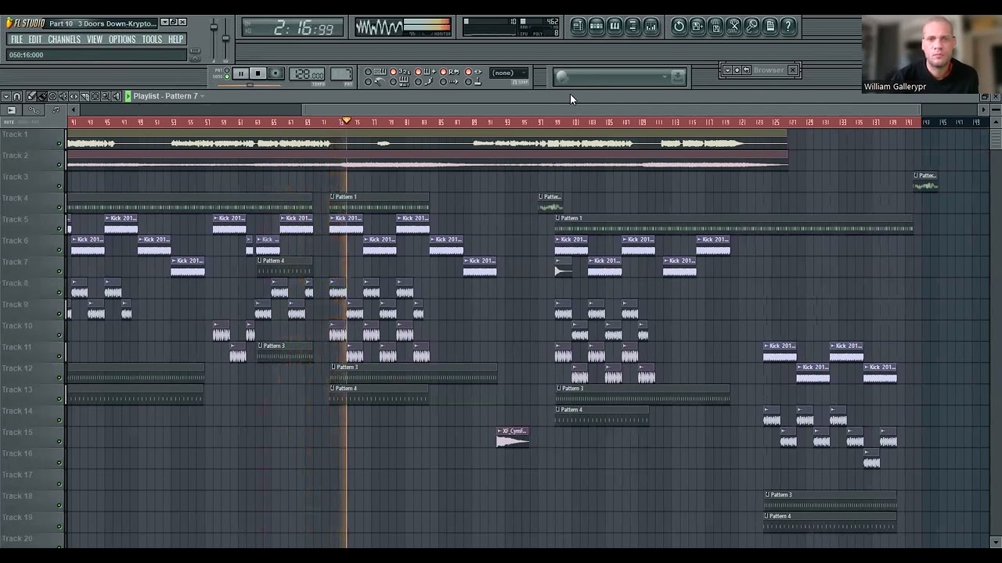Open the TOOLS menu
The width and height of the screenshot is (1002, 563).
click(x=152, y=40)
